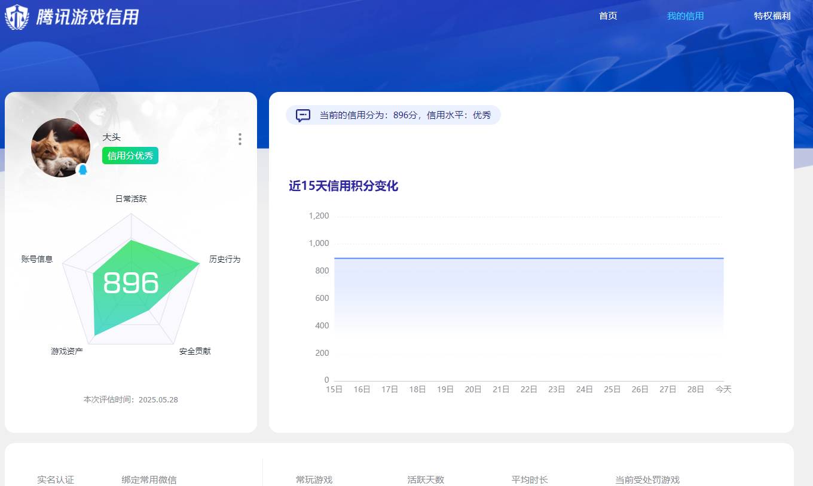Click the green 信用分优秀 badge
813x486 pixels.
pyautogui.click(x=130, y=155)
